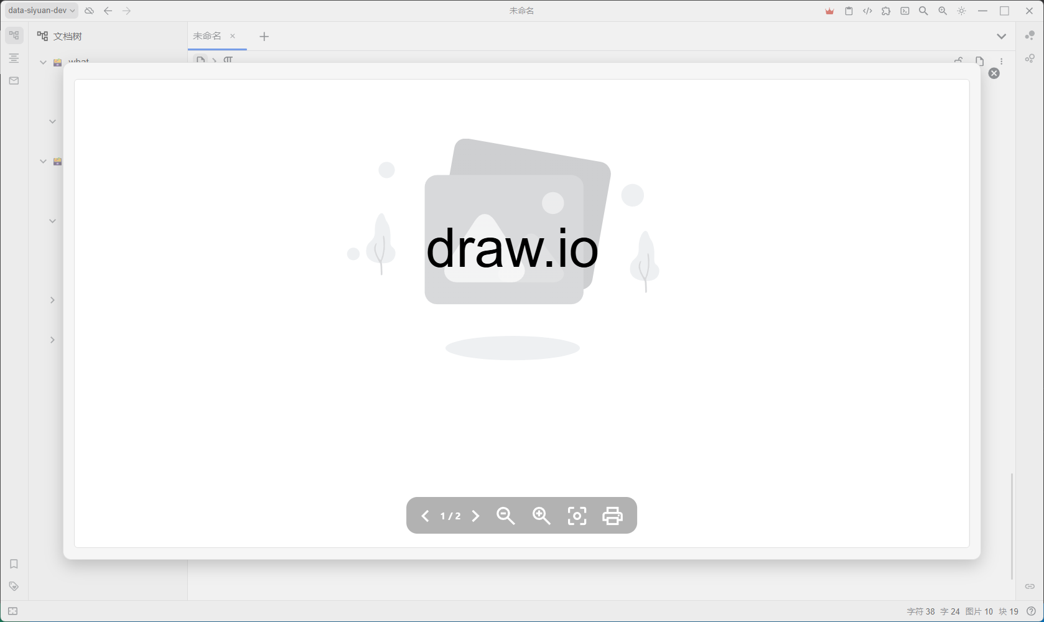Viewport: 1044px width, 622px height.
Task: Open the document more-options menu
Action: (x=1002, y=61)
